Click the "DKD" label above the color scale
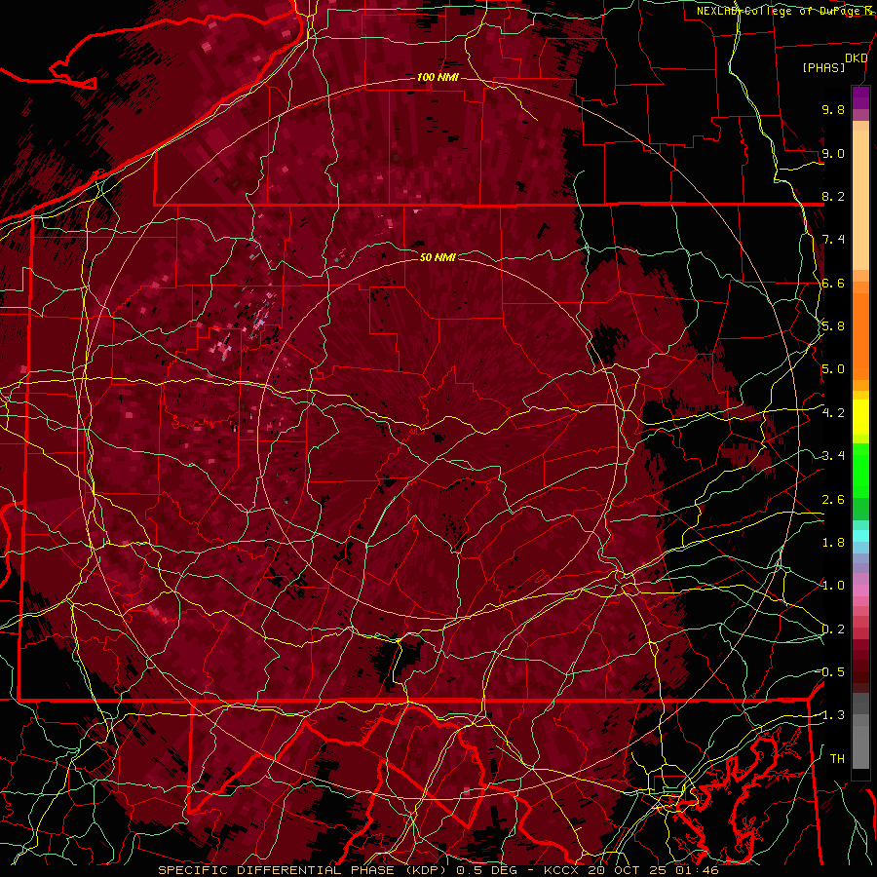The height and width of the screenshot is (877, 877). pyautogui.click(x=857, y=58)
